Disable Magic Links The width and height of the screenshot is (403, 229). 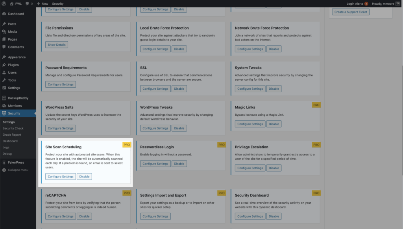[x=274, y=124]
